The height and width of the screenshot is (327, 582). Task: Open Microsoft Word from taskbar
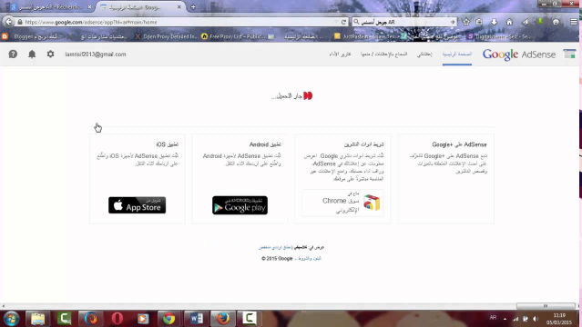[x=197, y=318]
